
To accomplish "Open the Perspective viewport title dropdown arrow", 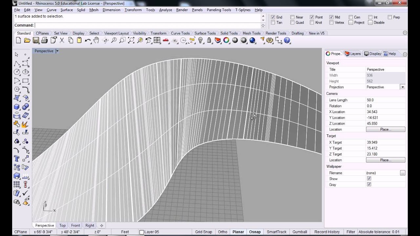I will 57,51.
